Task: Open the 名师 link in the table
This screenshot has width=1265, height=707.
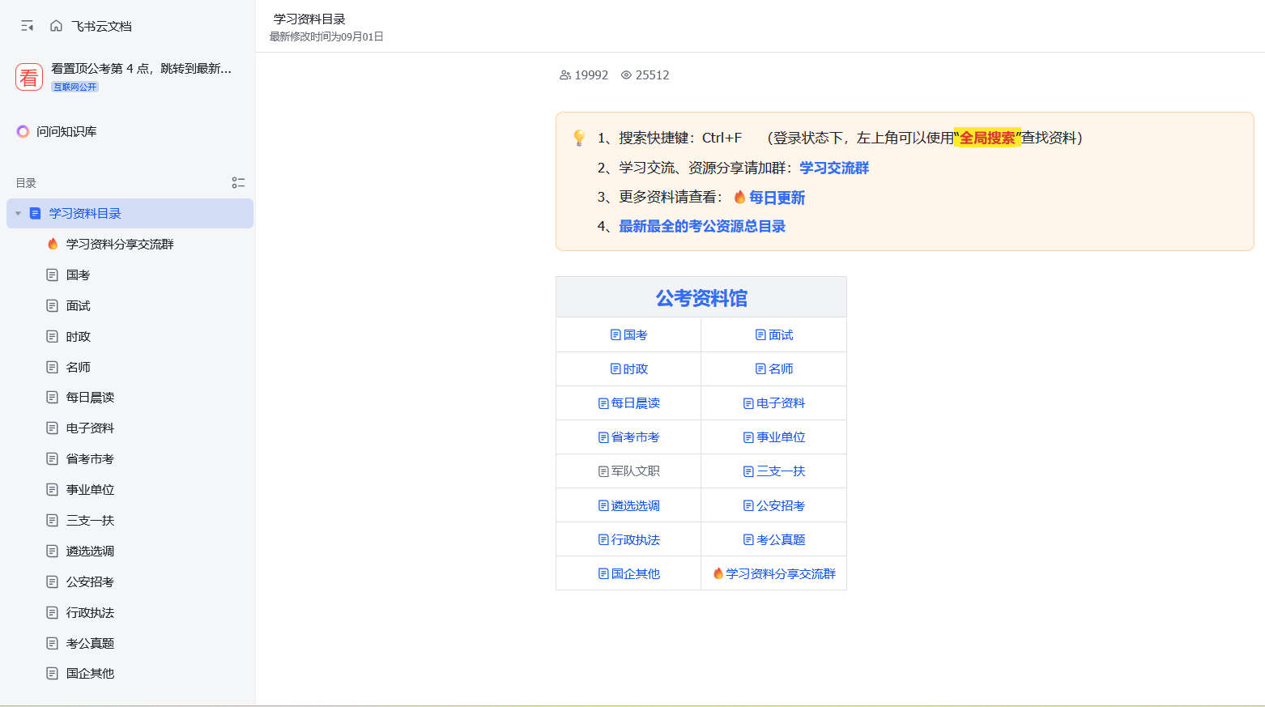Action: 774,369
